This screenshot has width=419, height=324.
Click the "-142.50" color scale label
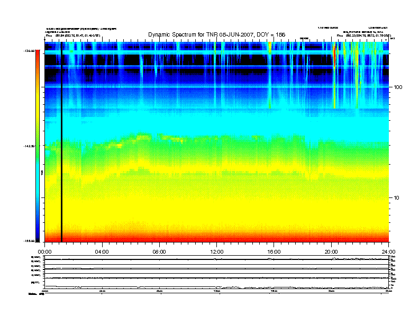point(29,146)
